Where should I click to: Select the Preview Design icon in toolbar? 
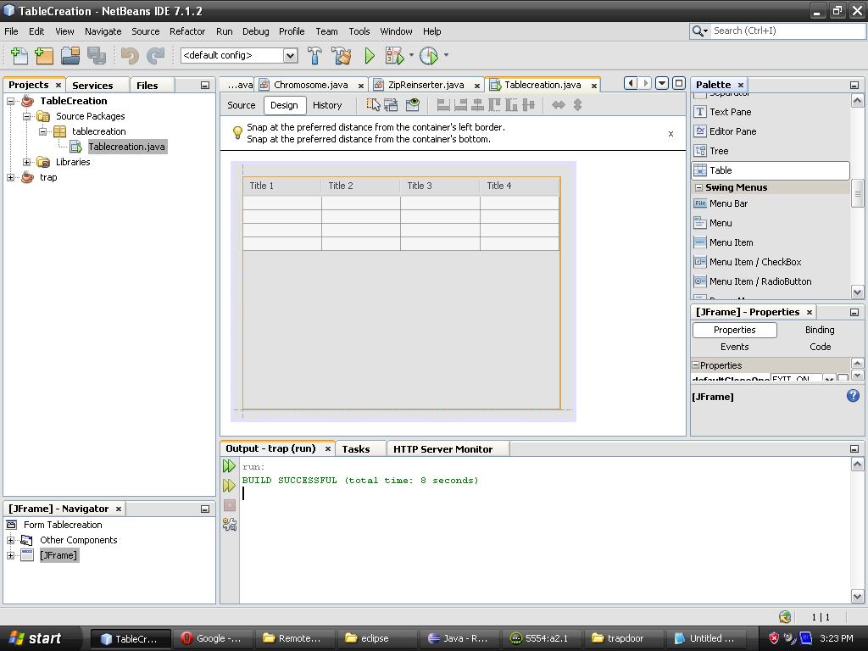(413, 104)
